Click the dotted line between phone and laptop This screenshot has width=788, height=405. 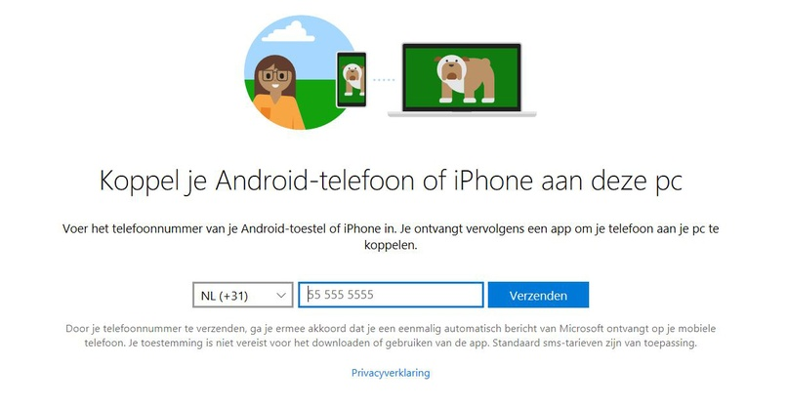pos(384,80)
